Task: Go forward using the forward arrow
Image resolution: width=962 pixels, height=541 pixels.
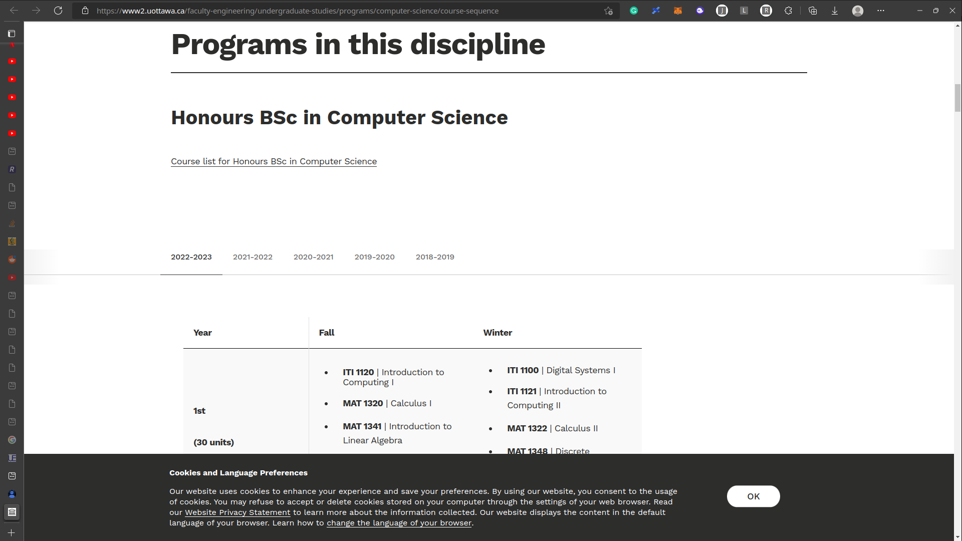Action: click(36, 11)
